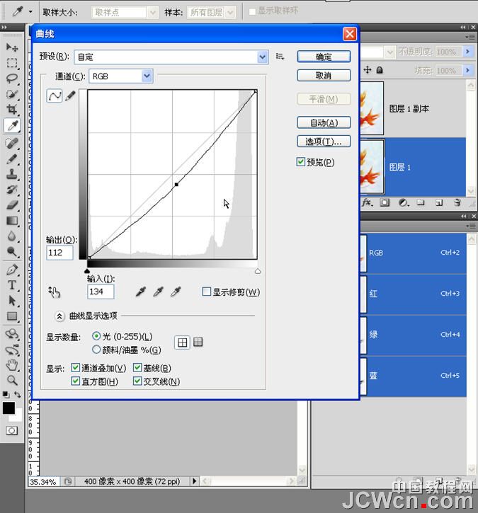Screen dimensions: 478x513
Task: Toggle Histogram checkbox
Action: tap(75, 381)
